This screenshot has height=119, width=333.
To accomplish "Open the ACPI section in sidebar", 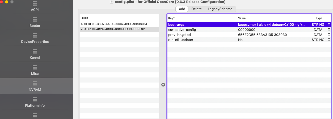I will coord(35,7).
